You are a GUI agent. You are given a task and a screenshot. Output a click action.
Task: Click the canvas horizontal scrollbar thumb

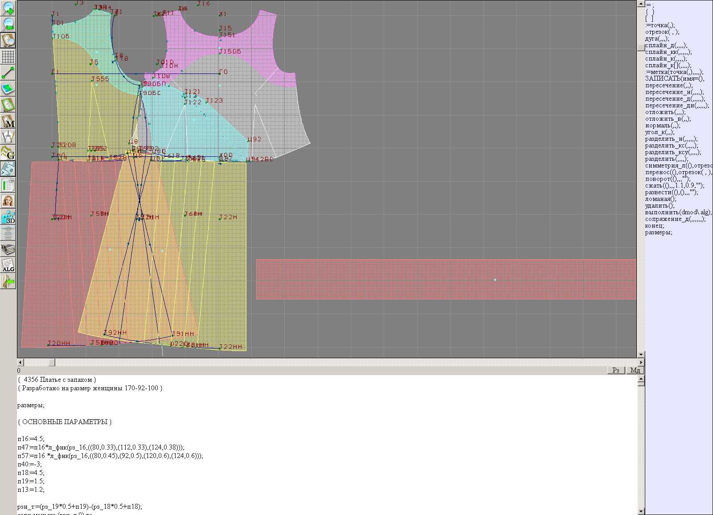(x=52, y=363)
